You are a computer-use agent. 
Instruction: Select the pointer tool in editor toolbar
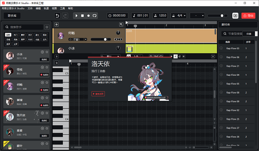point(171,56)
